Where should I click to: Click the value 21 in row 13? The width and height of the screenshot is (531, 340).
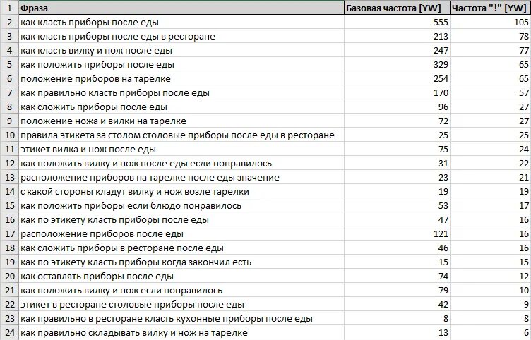[523, 178]
